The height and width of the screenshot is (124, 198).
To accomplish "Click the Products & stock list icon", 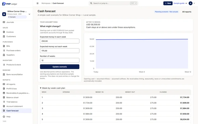I will (4, 65).
